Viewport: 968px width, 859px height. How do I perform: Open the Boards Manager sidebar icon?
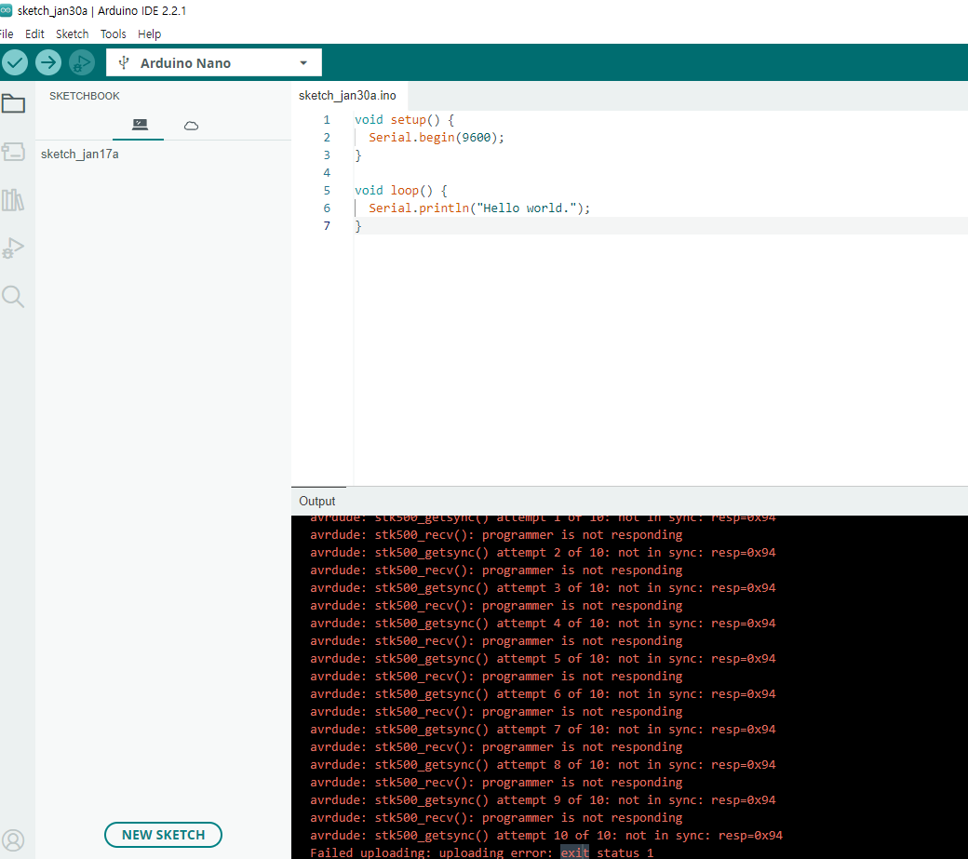click(x=14, y=152)
